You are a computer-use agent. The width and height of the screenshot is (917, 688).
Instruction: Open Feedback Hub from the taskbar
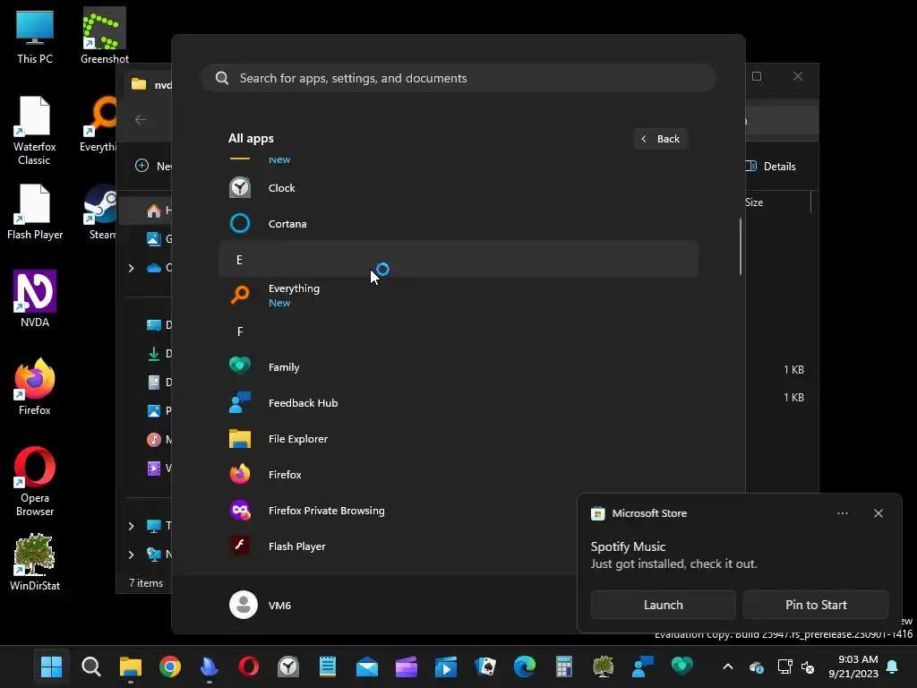(x=643, y=666)
